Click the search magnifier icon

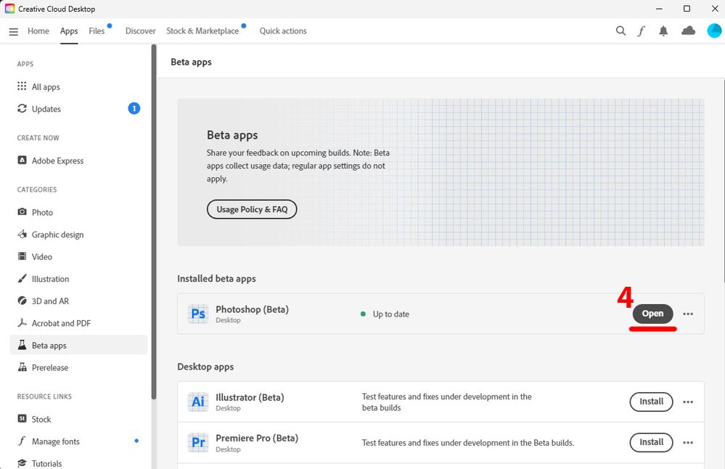pyautogui.click(x=620, y=31)
